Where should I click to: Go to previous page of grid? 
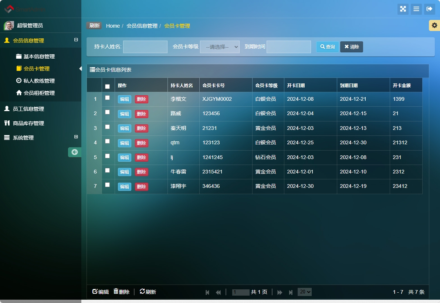point(218,292)
